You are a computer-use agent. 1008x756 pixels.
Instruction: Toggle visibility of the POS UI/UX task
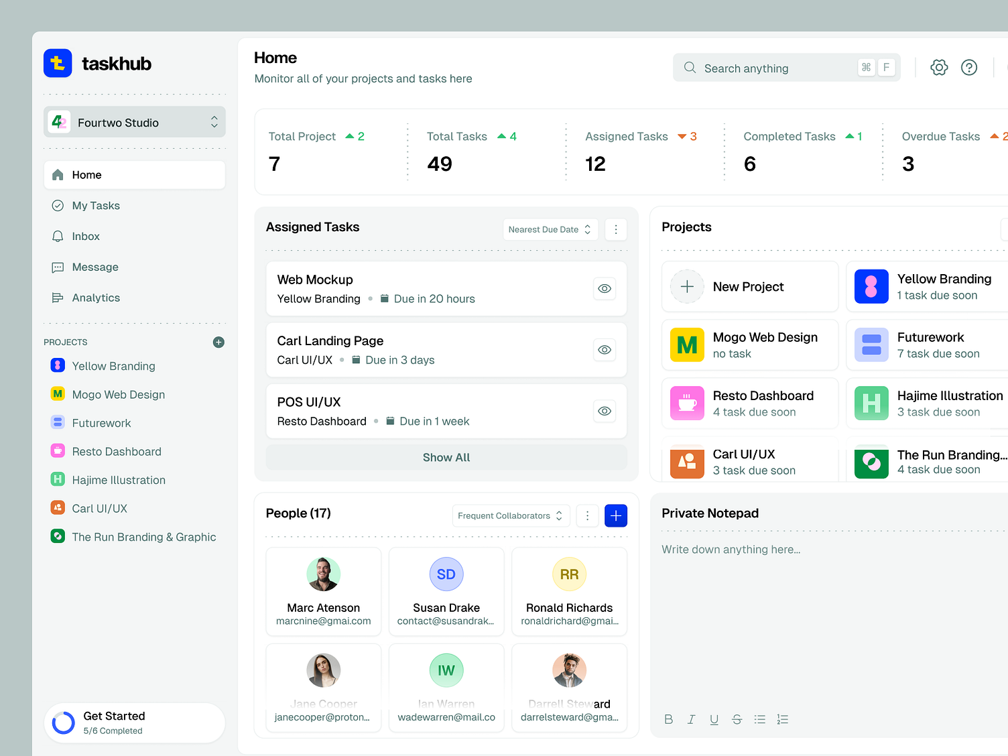tap(604, 411)
